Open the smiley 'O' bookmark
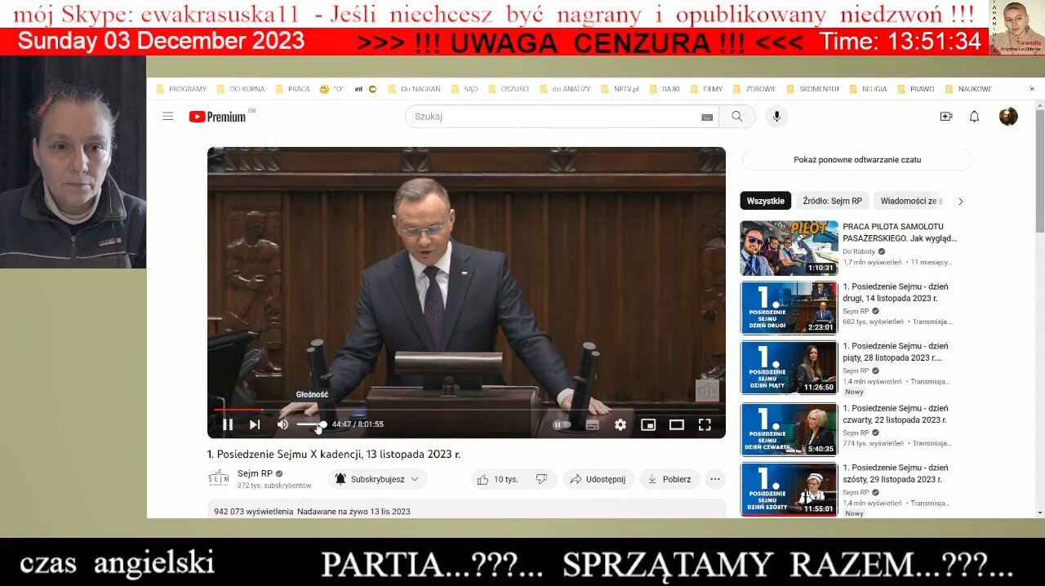The height and width of the screenshot is (586, 1045). 331,89
